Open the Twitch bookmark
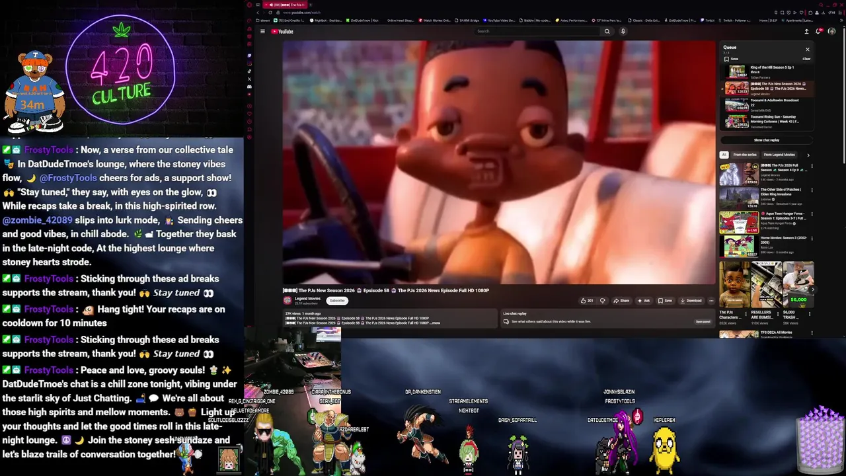 [x=708, y=20]
